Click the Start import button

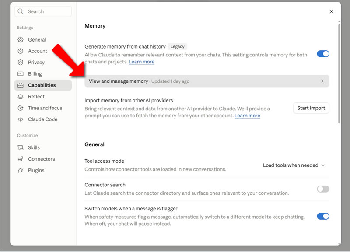click(x=311, y=108)
